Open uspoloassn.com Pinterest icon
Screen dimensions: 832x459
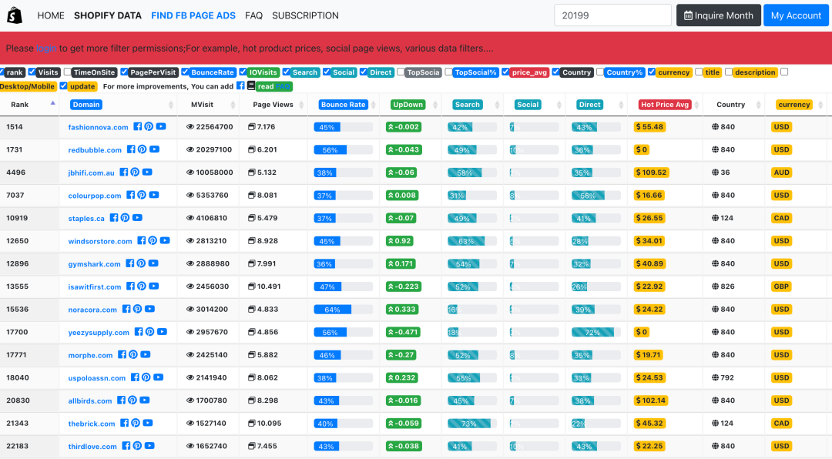[146, 377]
